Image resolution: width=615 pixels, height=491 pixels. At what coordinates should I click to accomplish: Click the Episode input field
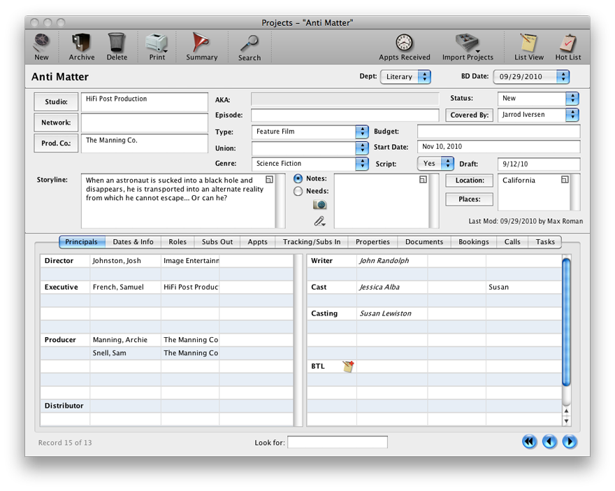345,115
